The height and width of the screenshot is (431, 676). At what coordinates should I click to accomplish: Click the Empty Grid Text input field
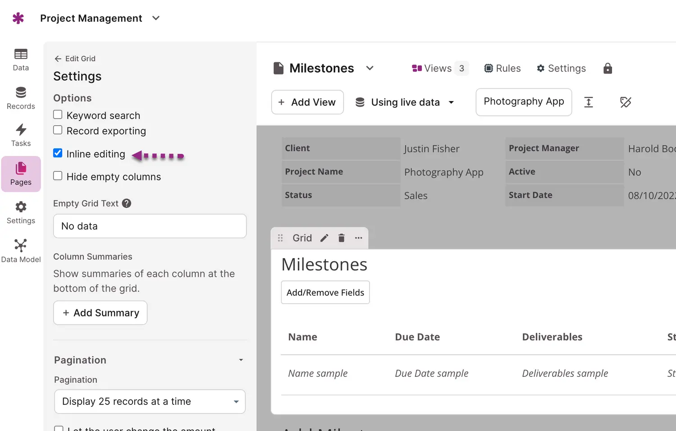tap(150, 226)
